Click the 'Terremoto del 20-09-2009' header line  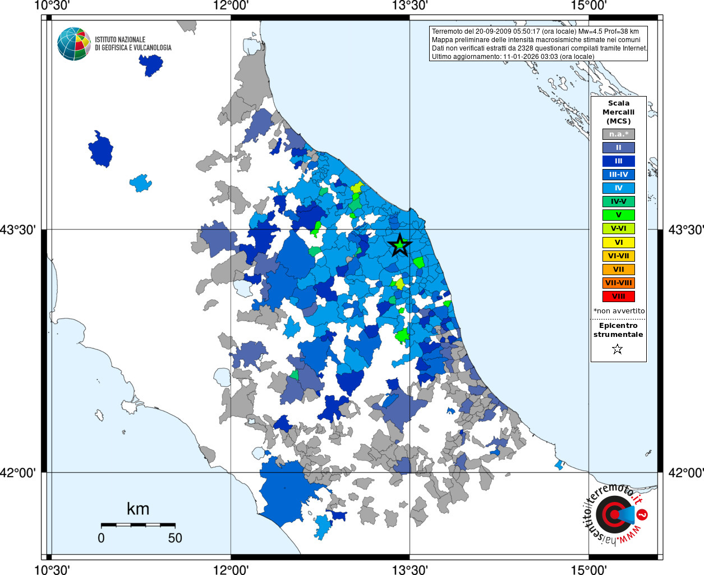click(x=535, y=31)
